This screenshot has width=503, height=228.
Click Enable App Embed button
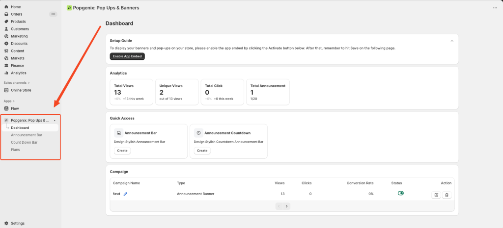[x=127, y=56]
